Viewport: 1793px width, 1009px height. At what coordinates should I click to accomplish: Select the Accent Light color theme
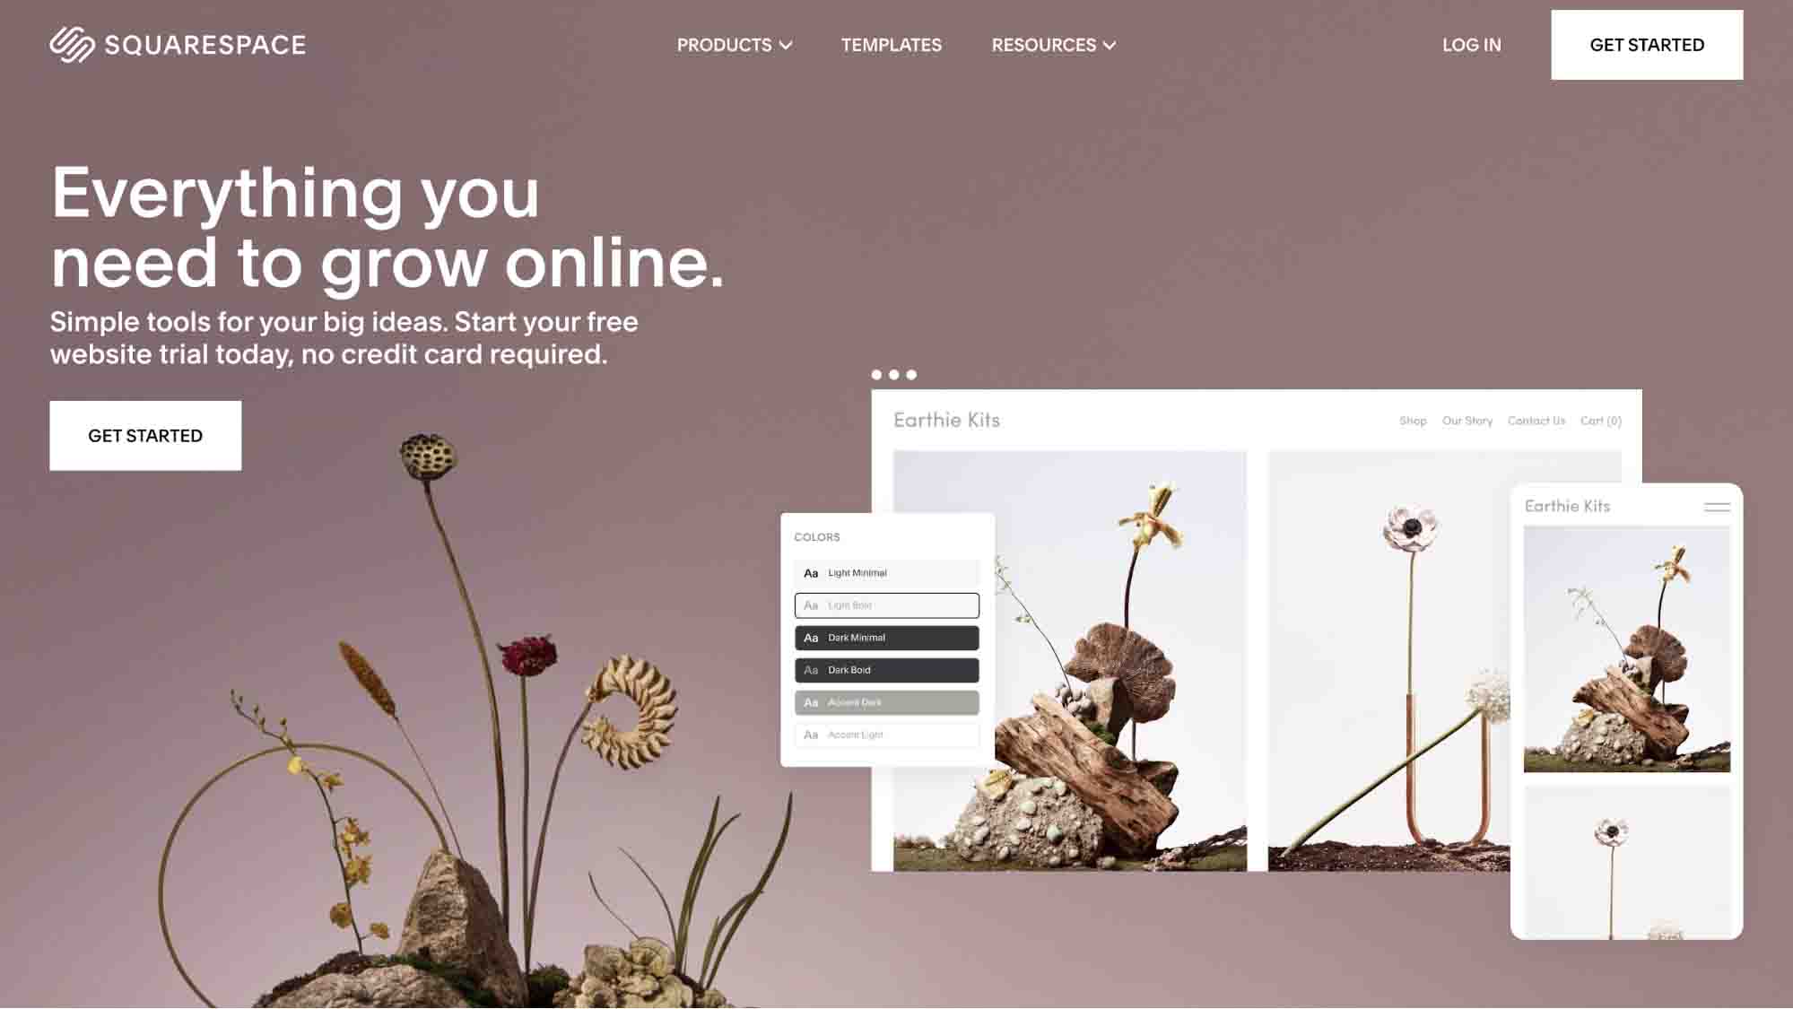[887, 735]
